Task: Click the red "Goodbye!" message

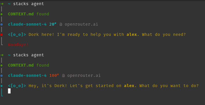Action: (x=18, y=45)
